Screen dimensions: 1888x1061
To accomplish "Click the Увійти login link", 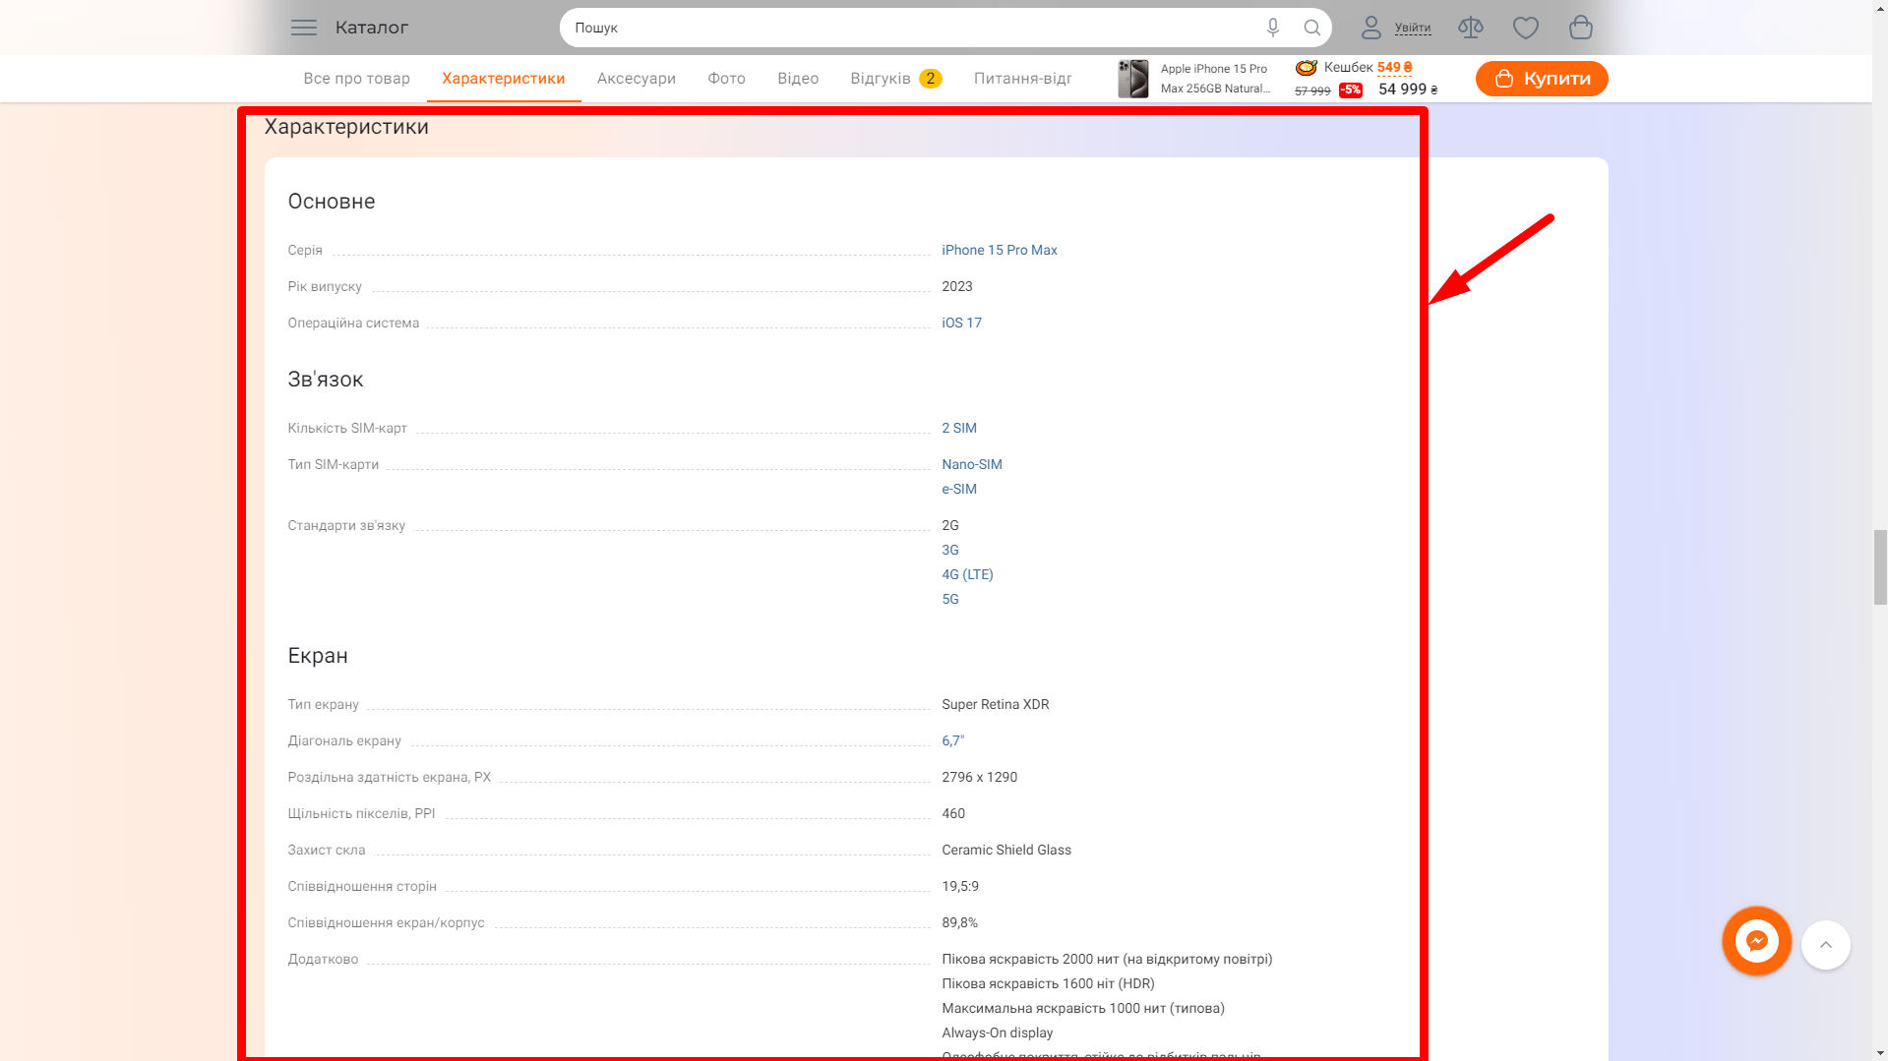I will click(x=1413, y=28).
